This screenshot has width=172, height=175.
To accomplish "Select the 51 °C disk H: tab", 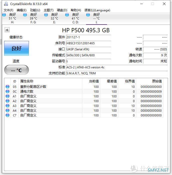I will click(x=12, y=18).
